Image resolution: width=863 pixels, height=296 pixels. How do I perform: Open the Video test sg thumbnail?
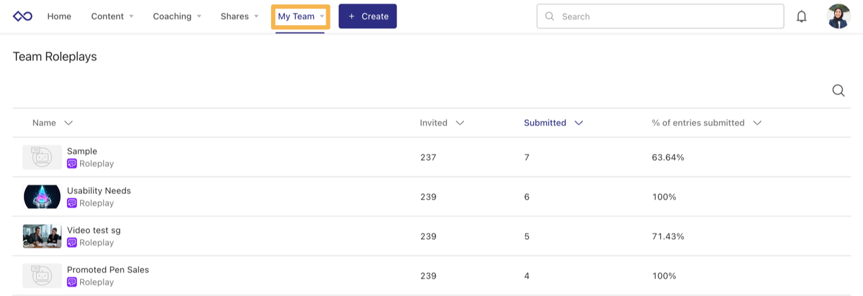(x=42, y=236)
